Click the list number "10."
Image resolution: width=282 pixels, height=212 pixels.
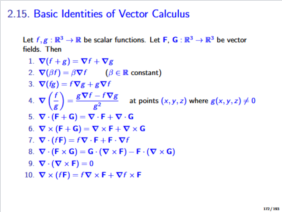click(29, 174)
